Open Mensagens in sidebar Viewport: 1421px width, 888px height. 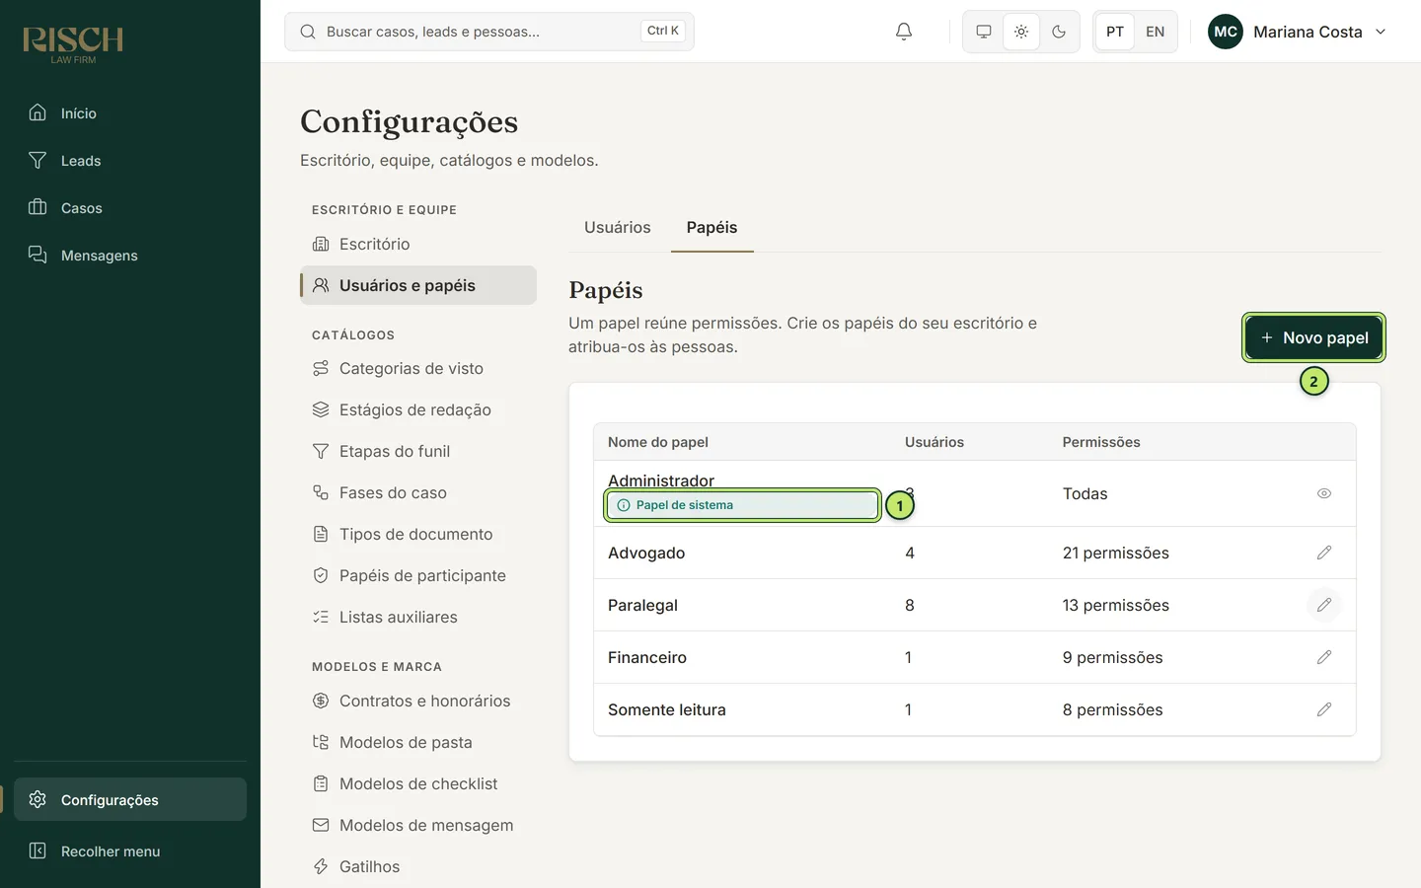(x=130, y=256)
